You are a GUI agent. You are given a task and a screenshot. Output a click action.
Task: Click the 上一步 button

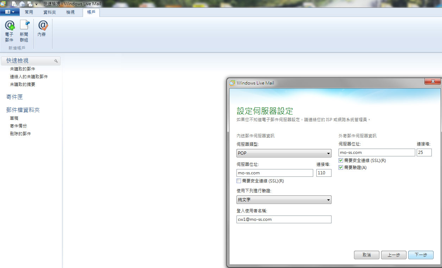[394, 255]
